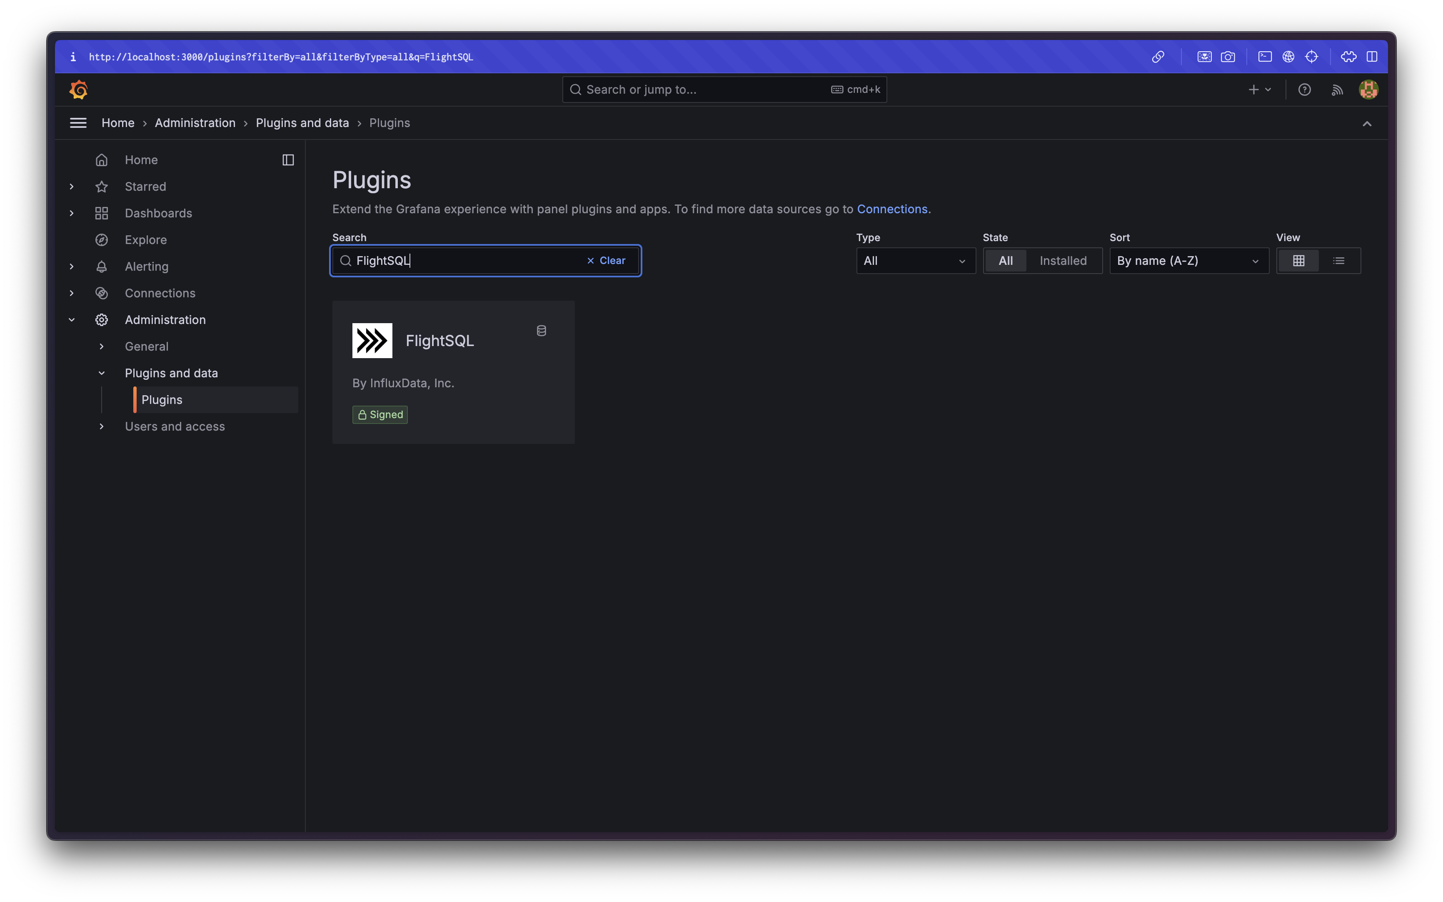The width and height of the screenshot is (1443, 902).
Task: Select the Installed state filter
Action: click(x=1063, y=261)
